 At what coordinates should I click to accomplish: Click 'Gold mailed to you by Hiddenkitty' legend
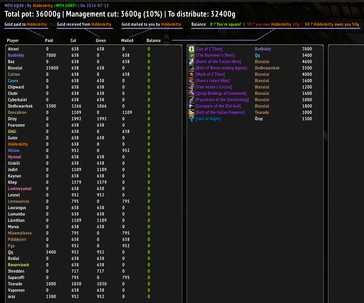[x=151, y=24]
